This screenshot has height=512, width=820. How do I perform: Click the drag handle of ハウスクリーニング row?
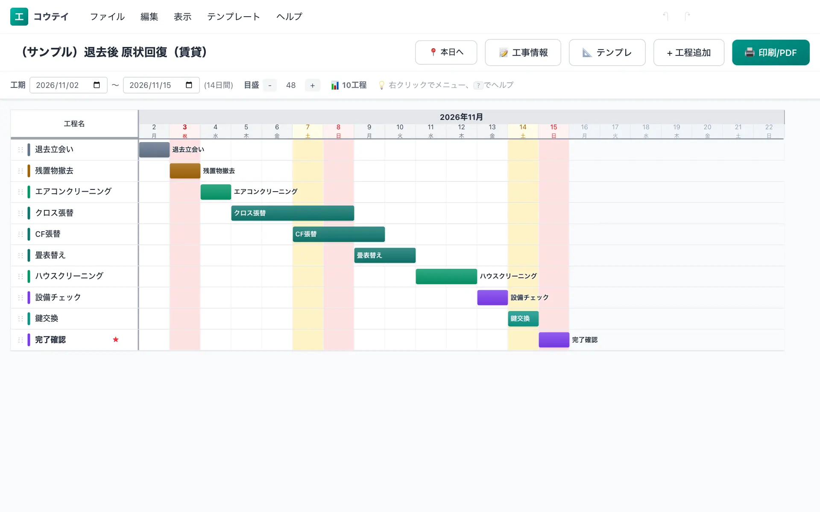(x=20, y=276)
